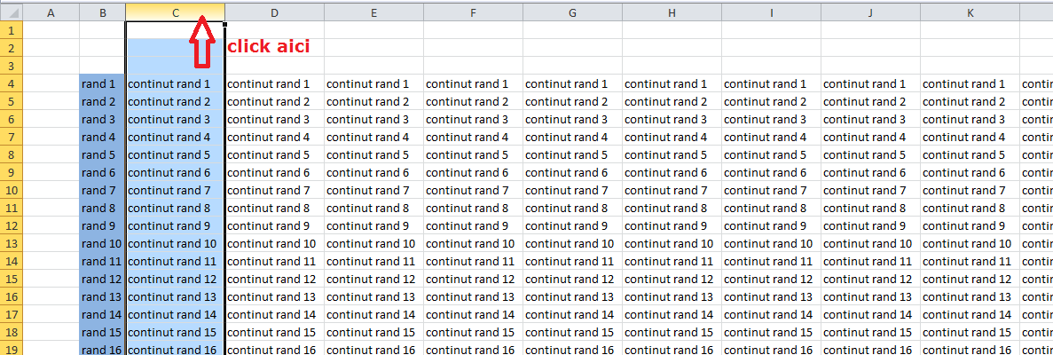Click column header D
The width and height of the screenshot is (1053, 355).
[274, 12]
